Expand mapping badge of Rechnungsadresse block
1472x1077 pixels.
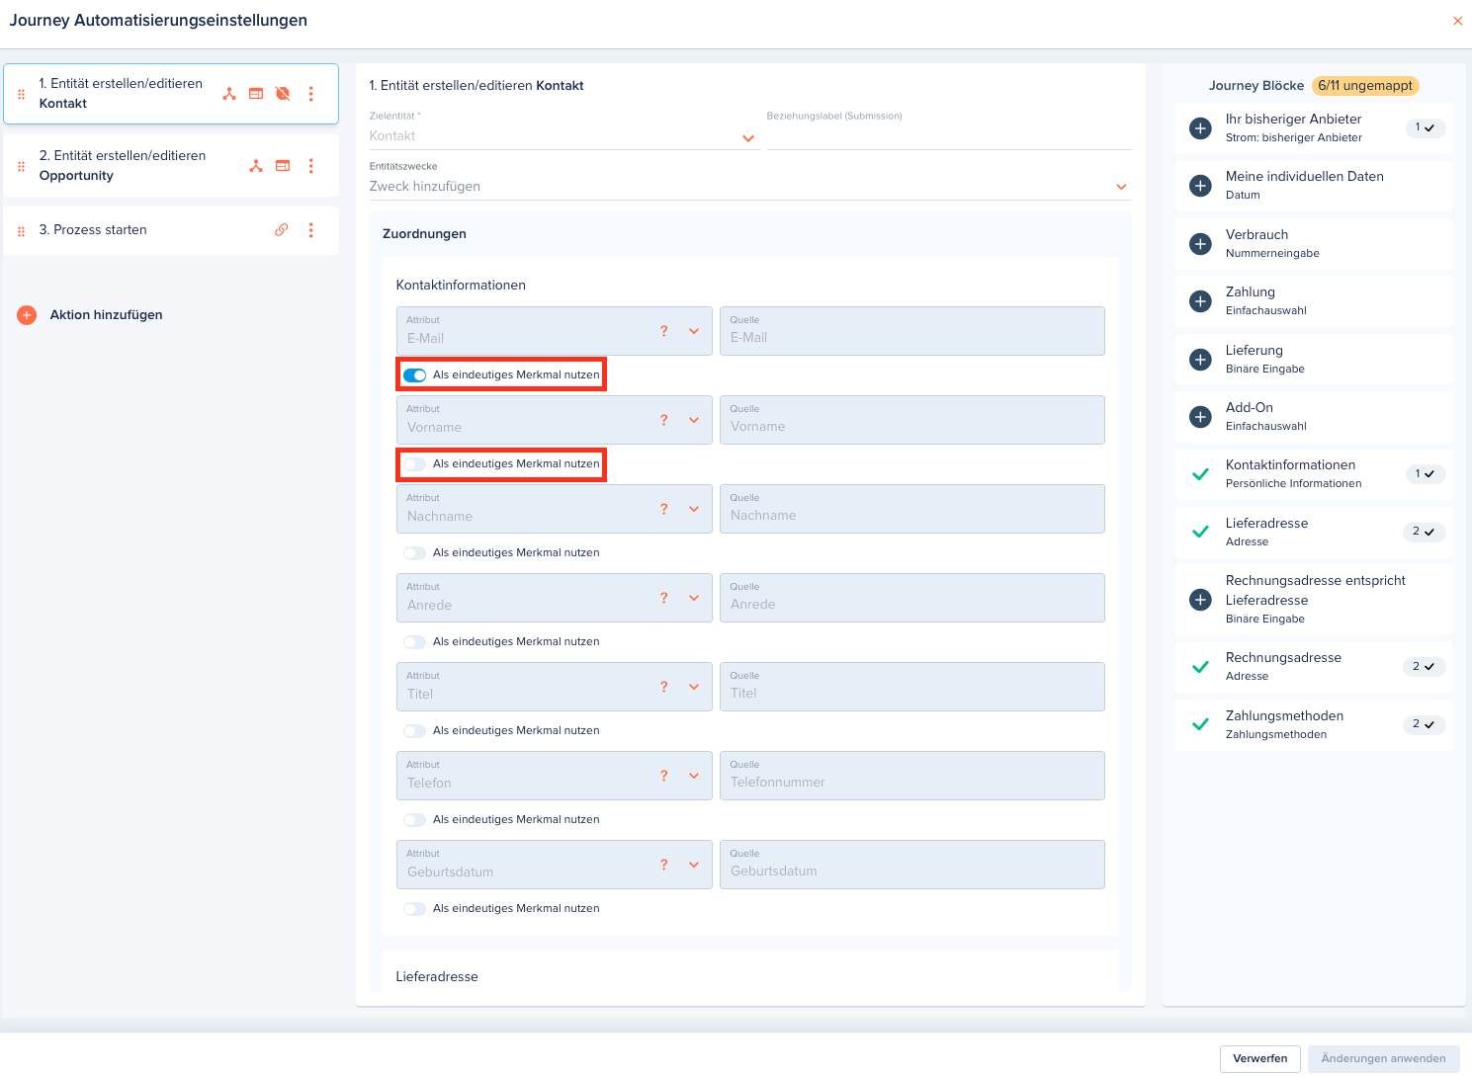point(1425,667)
